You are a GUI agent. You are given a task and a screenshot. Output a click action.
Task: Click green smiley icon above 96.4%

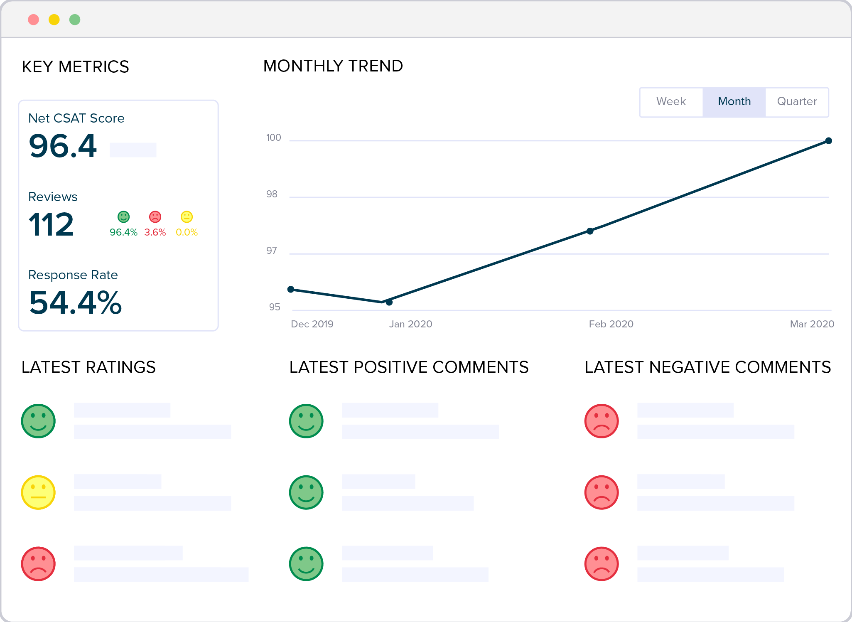pos(123,216)
